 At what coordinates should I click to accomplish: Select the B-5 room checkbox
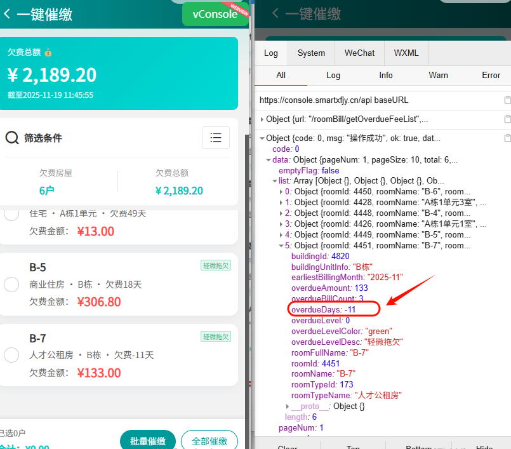coord(11,285)
